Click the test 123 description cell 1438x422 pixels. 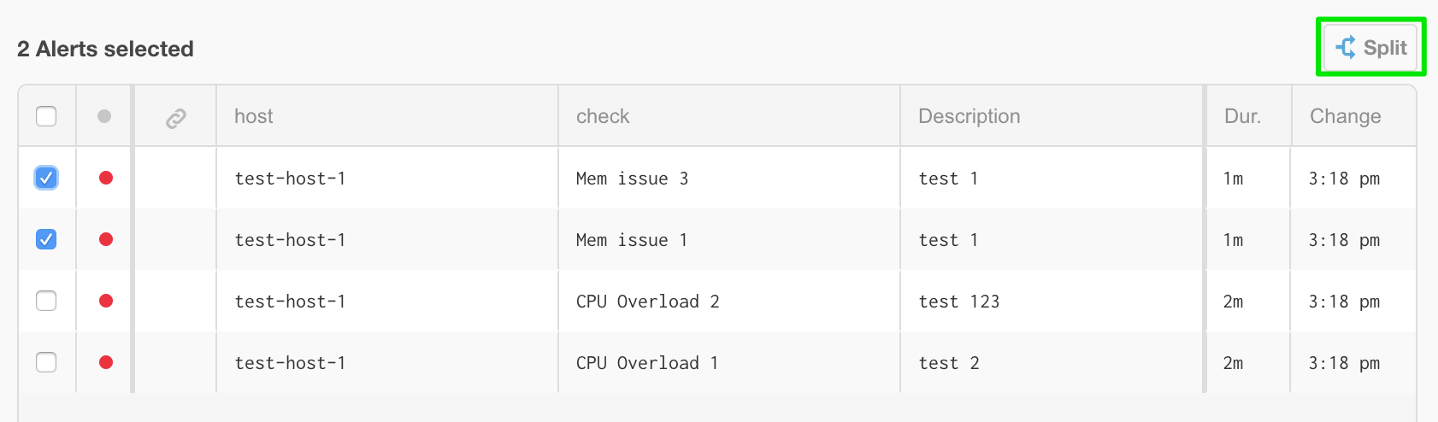(959, 302)
